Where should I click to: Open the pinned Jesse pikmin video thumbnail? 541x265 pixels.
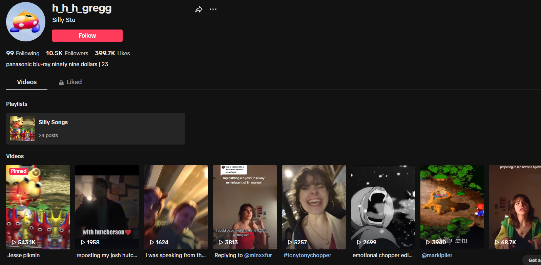tap(38, 207)
